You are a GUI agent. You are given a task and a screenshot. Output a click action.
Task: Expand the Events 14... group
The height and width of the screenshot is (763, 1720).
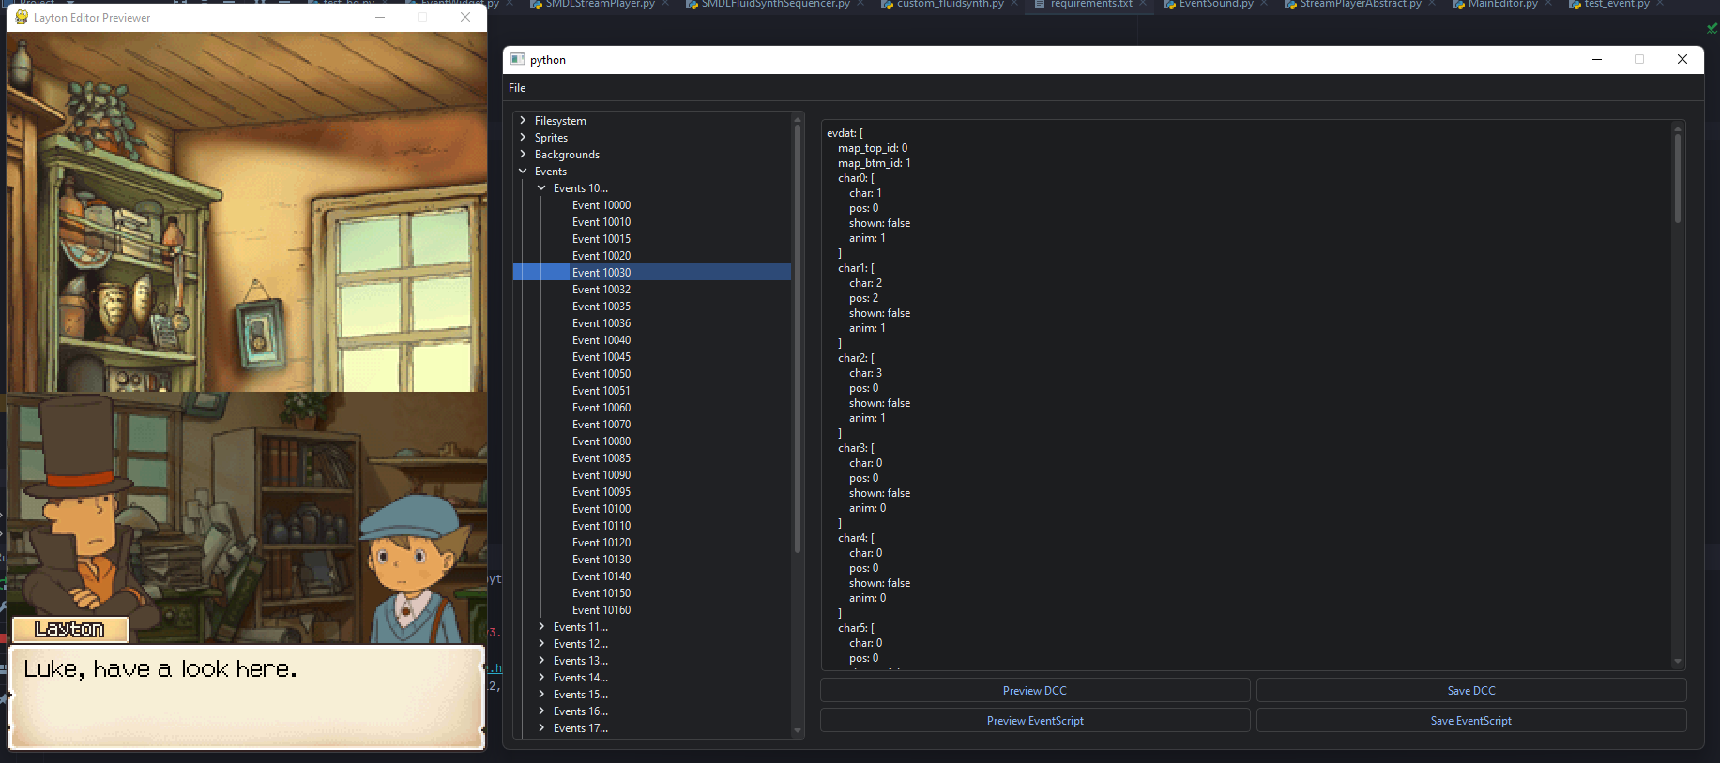tap(541, 678)
